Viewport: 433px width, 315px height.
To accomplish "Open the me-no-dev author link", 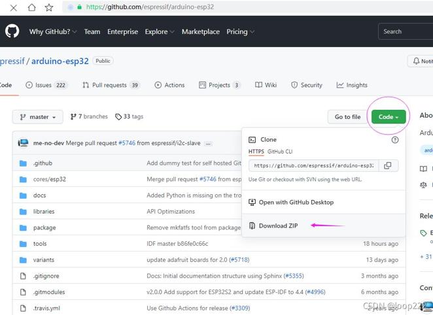I will (48, 143).
